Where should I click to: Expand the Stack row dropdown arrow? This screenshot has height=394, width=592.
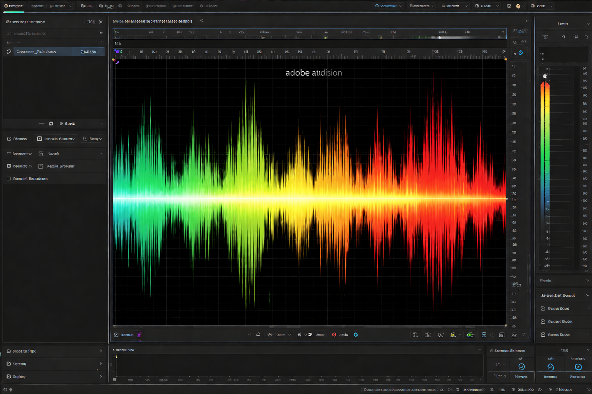click(x=101, y=154)
